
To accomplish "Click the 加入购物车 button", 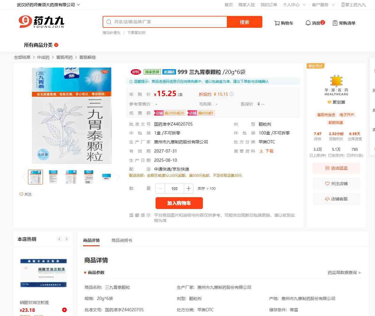I will pyautogui.click(x=179, y=203).
